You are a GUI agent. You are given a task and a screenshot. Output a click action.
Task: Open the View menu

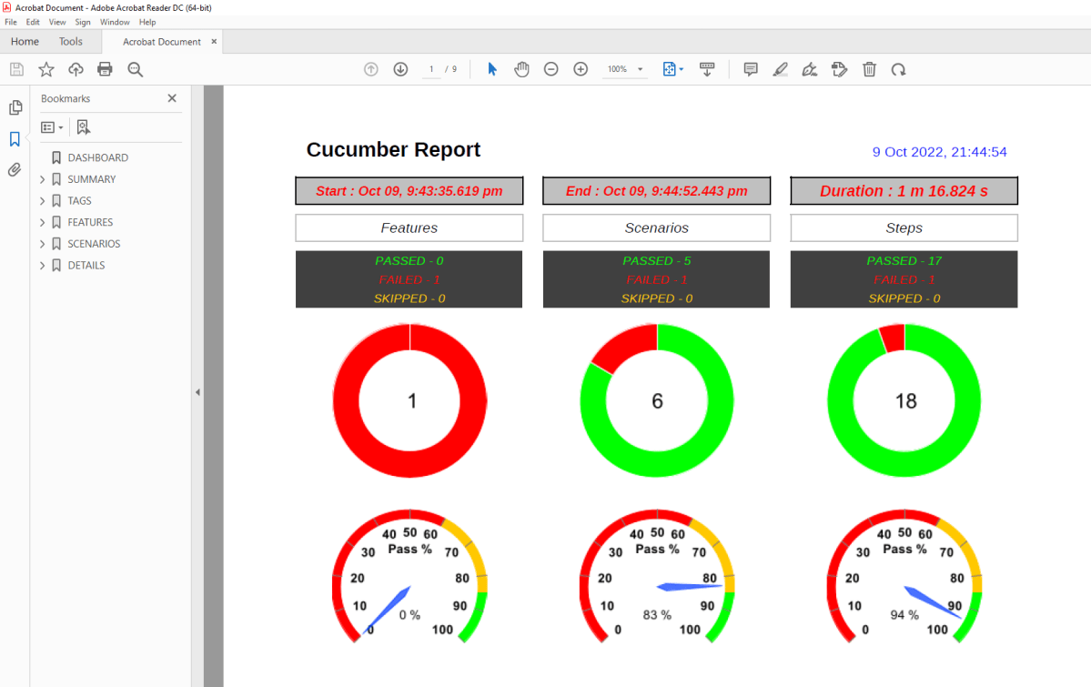56,22
